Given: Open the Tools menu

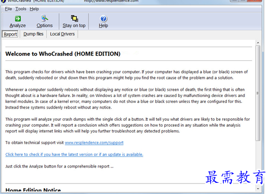Looking at the screenshot, I should pos(21,9).
